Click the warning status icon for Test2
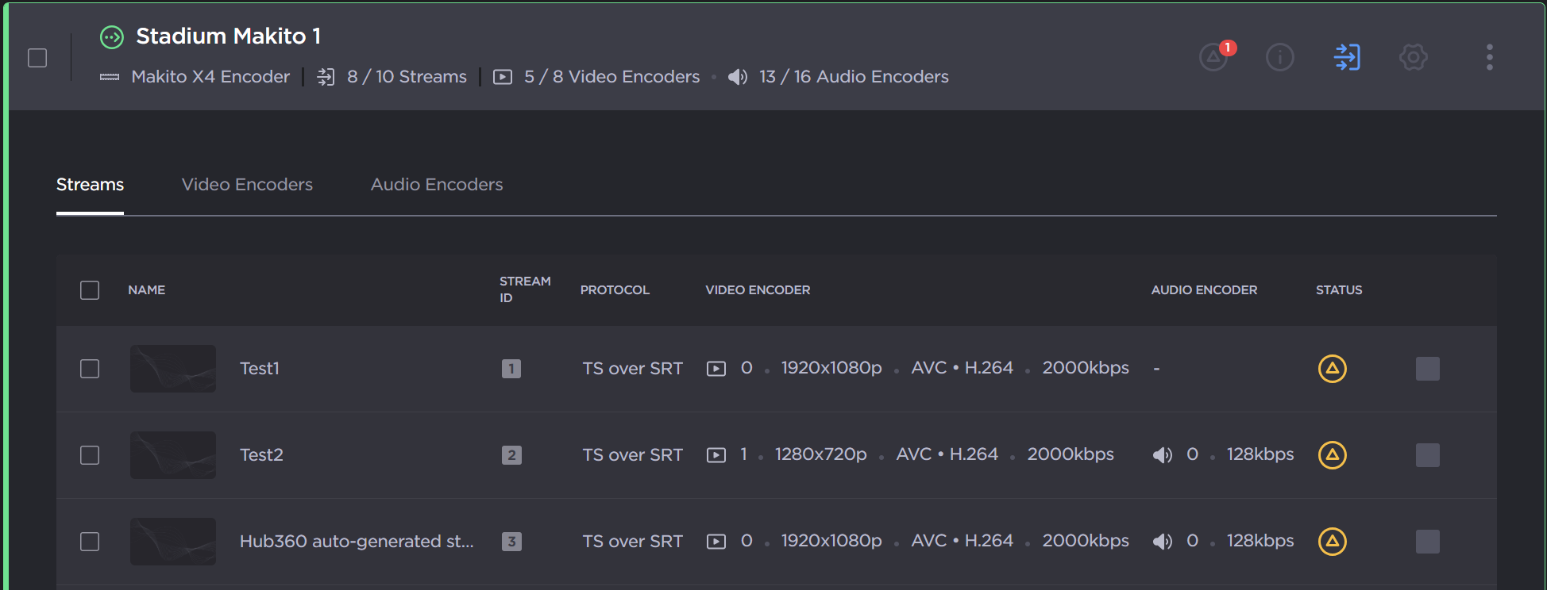Screen dimensions: 1547x590 tap(1333, 455)
